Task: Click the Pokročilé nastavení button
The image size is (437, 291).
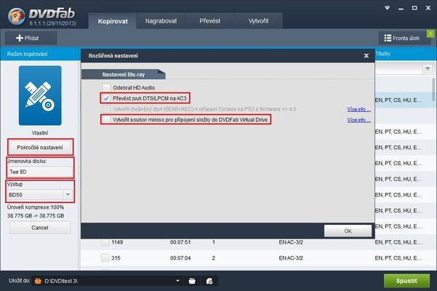Action: 40,148
